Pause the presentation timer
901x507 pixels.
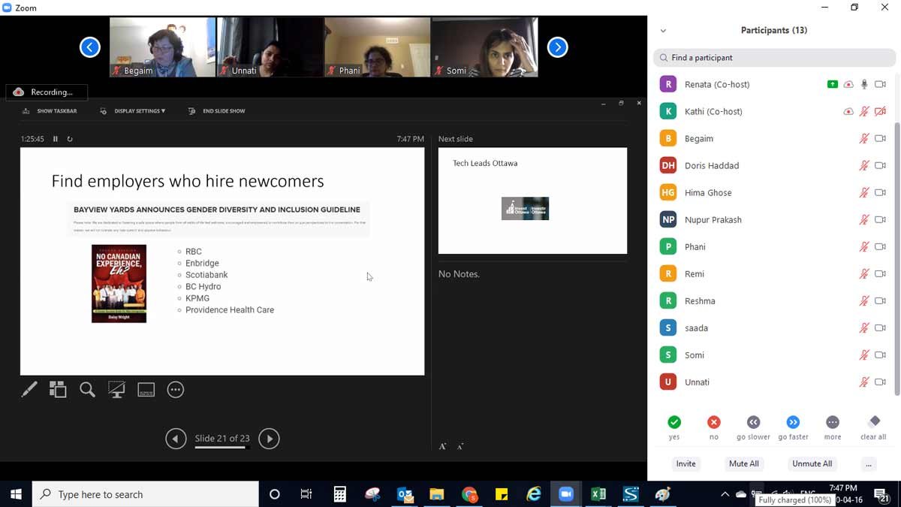pos(56,139)
